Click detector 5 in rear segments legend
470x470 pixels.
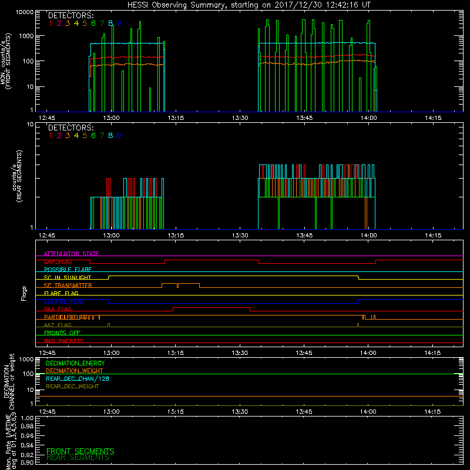(85, 136)
